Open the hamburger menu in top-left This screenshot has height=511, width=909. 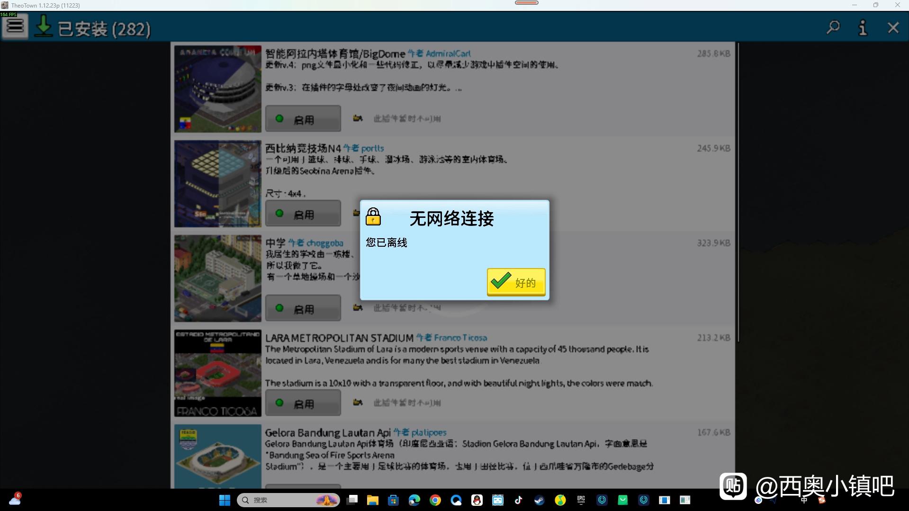point(15,26)
